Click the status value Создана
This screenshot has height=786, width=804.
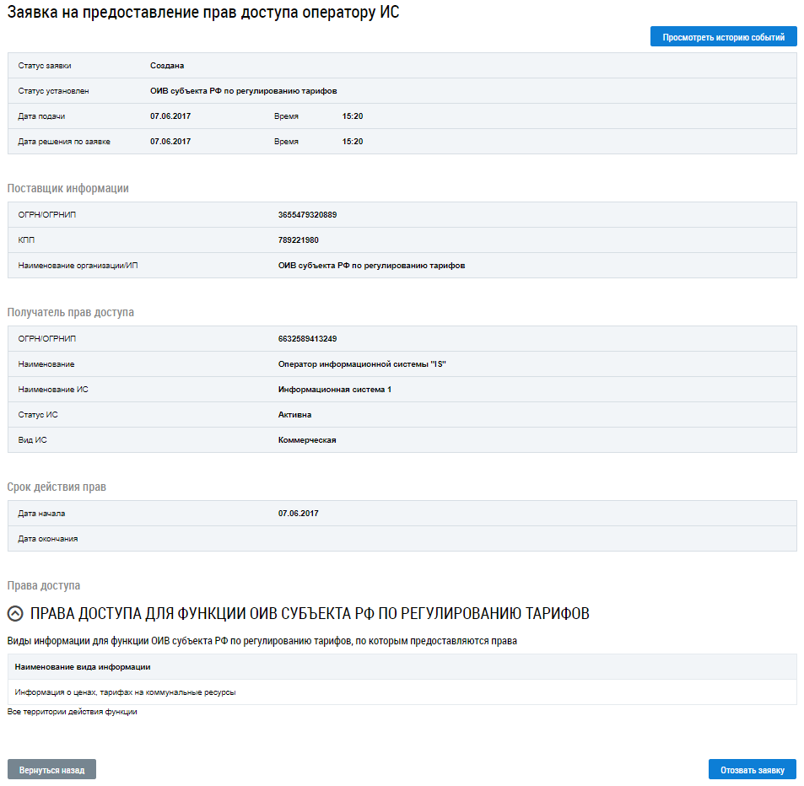pos(167,66)
